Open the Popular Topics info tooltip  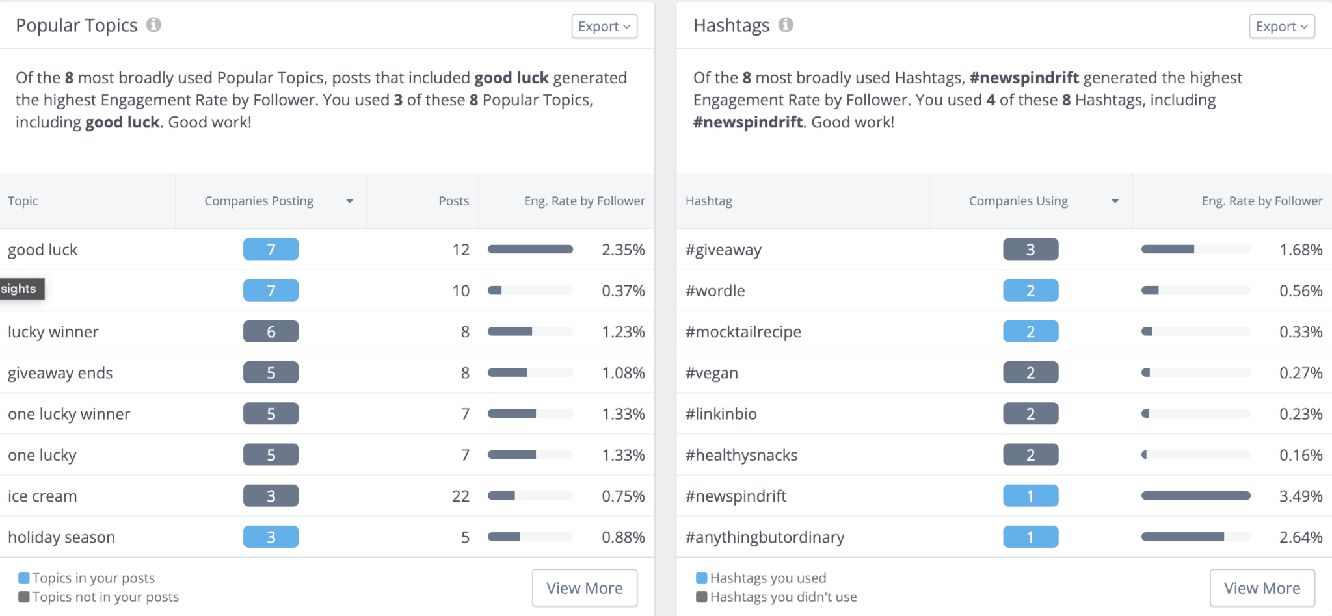[x=154, y=25]
